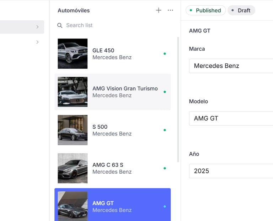
Task: Open the AMG C 63 S thumbnail
Action: tap(73, 168)
